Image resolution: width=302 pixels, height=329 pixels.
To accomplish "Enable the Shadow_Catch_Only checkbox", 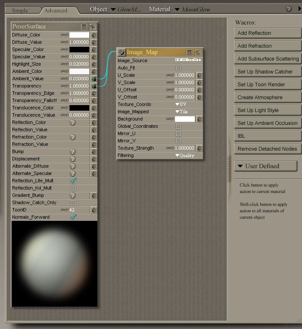I will coord(73,202).
